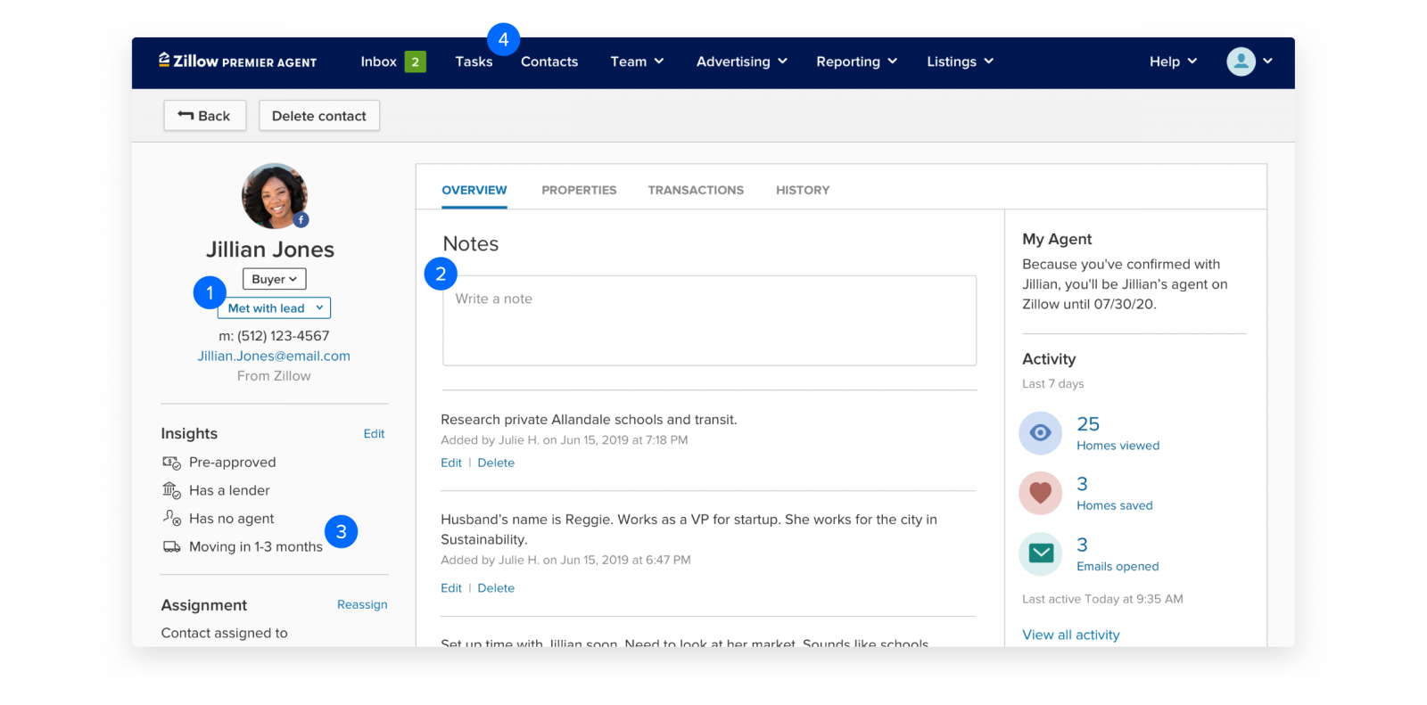Open the Transactions tab

(696, 190)
